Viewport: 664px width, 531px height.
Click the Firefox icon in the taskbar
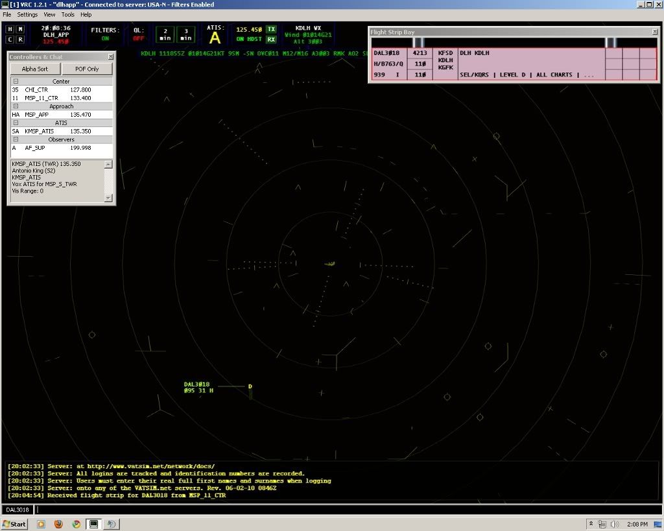point(59,524)
